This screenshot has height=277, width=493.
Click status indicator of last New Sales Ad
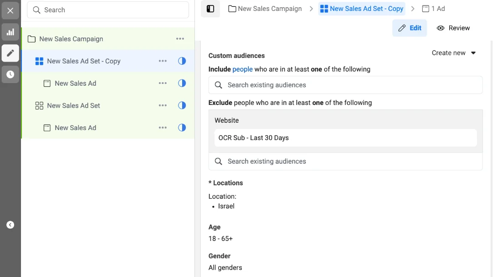coord(182,128)
